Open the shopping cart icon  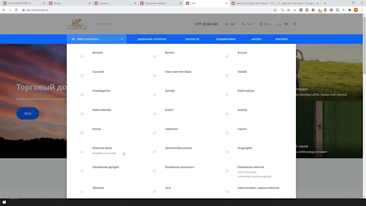point(294,24)
